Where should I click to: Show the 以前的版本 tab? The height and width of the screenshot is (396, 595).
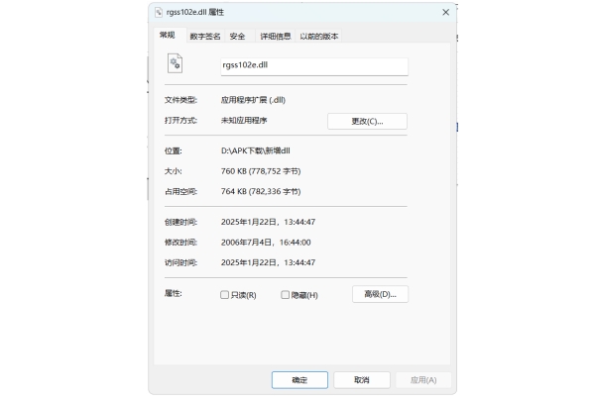click(319, 36)
